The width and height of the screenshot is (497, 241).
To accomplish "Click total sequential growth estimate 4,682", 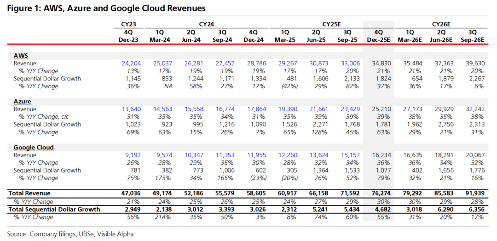I will 383,209.
